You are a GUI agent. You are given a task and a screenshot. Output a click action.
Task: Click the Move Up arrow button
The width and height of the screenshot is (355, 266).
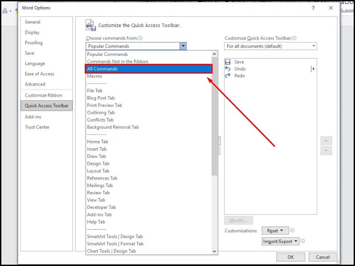coord(326,141)
